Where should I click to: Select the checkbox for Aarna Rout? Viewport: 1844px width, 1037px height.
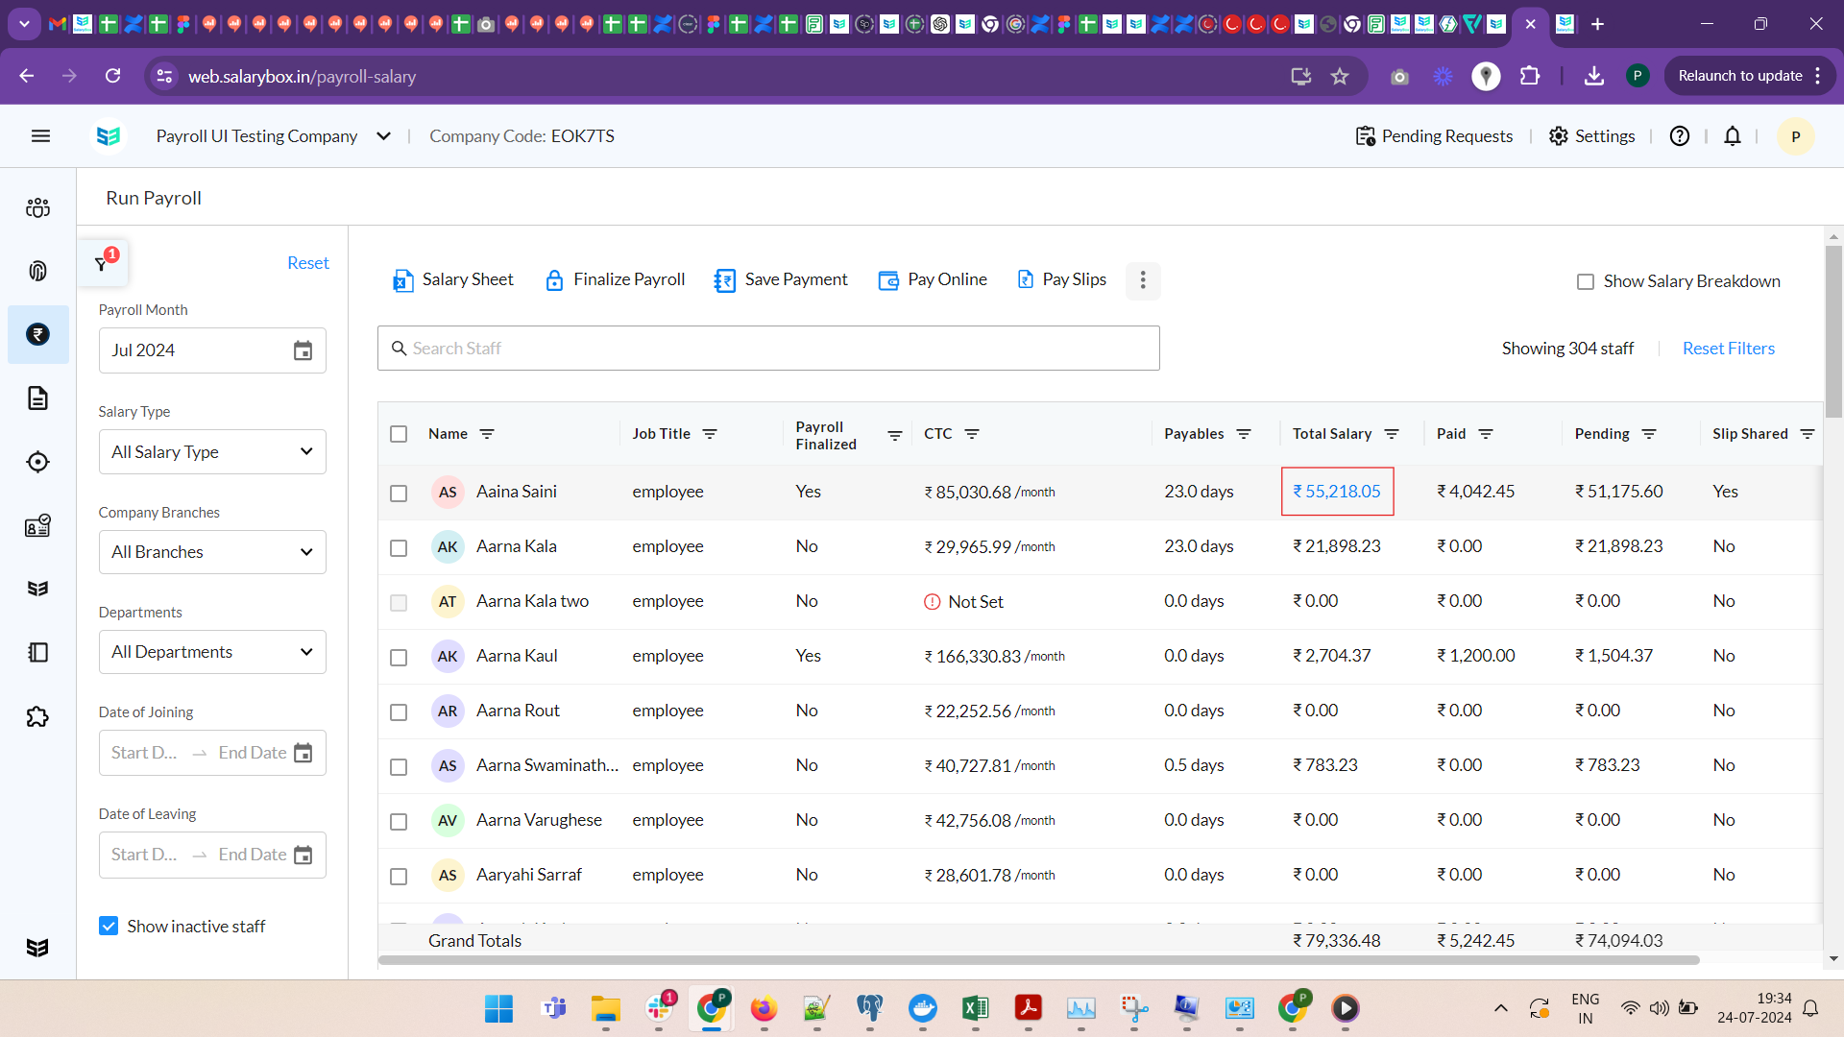399,712
